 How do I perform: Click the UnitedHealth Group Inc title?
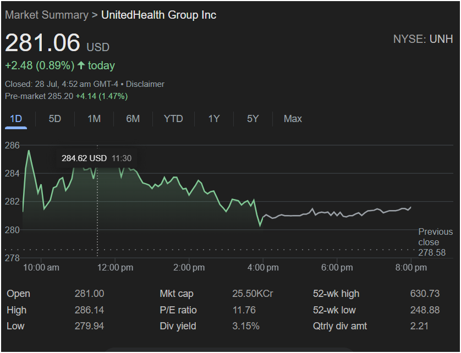[x=159, y=15]
